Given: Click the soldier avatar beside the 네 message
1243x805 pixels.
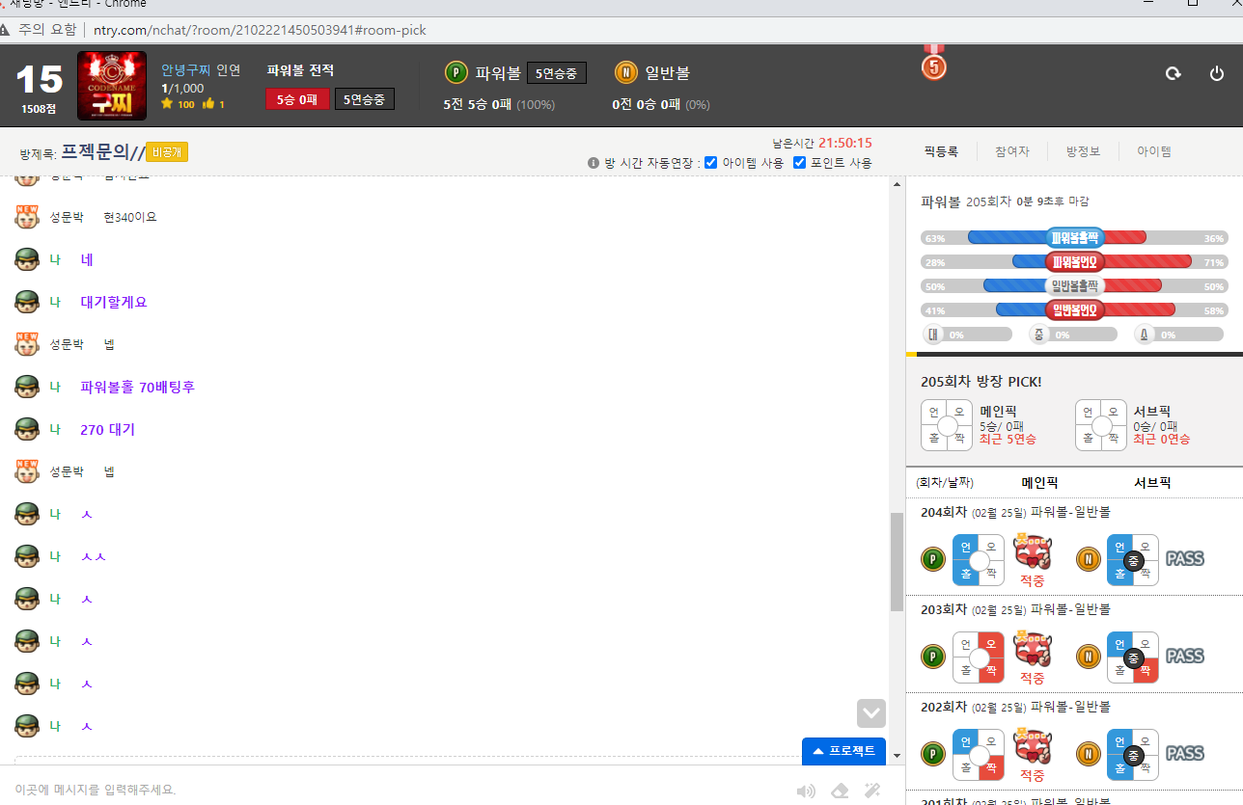Looking at the screenshot, I should (x=27, y=260).
